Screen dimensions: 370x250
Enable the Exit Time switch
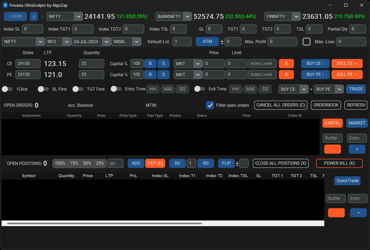point(200,89)
